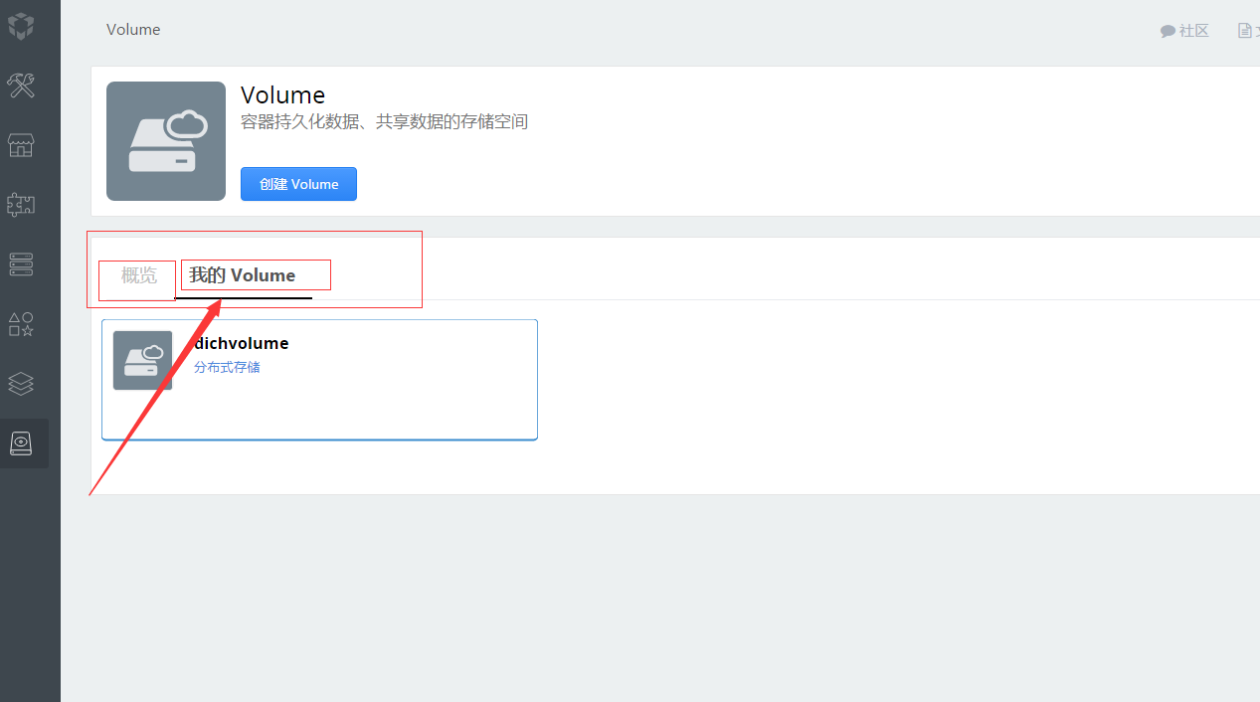The height and width of the screenshot is (702, 1260).
Task: Click the Volume breadcrumb in the header
Action: click(133, 30)
